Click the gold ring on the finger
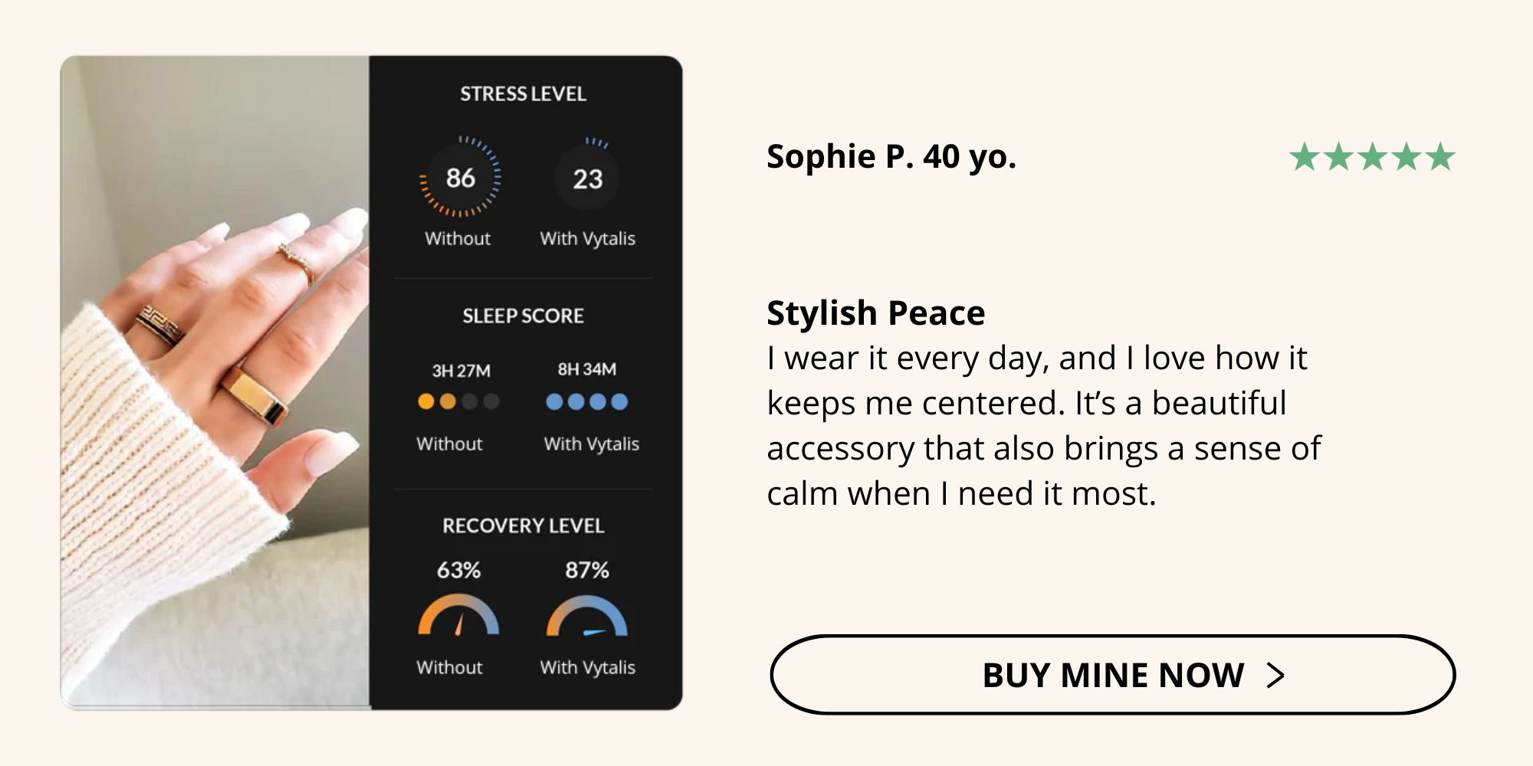 coord(255,395)
